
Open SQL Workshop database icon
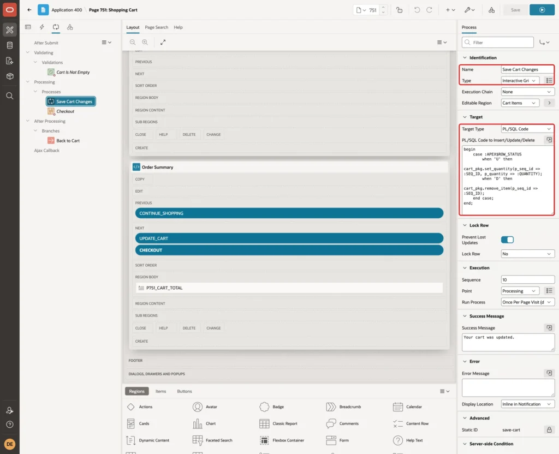10,45
